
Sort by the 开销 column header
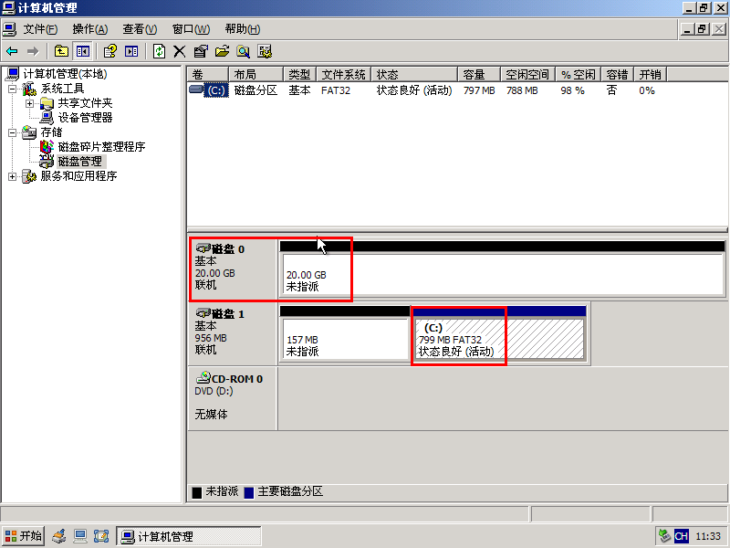click(x=651, y=75)
